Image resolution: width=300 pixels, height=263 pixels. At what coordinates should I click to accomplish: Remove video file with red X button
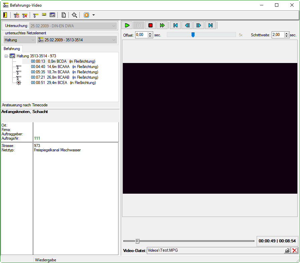tap(294, 251)
